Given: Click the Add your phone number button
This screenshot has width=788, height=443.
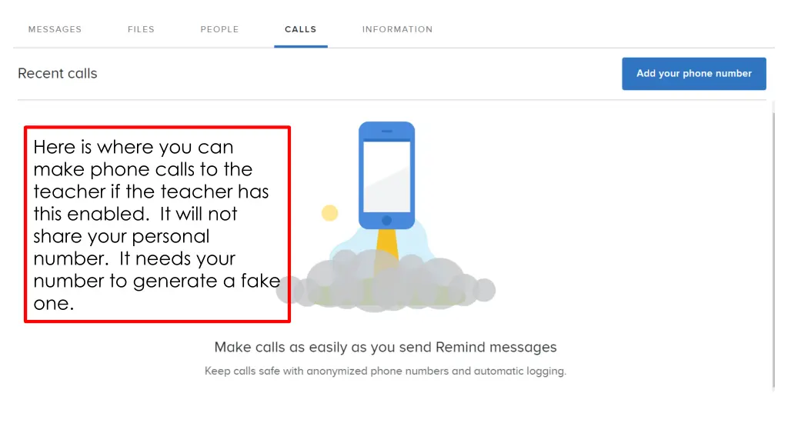Looking at the screenshot, I should tap(693, 74).
